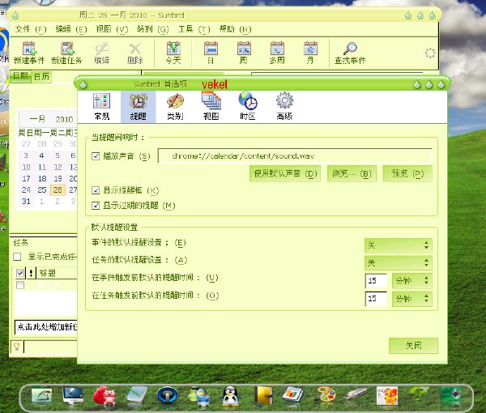Click the sound file path field
486x413 pixels.
coord(295,155)
